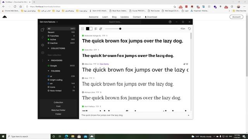Select Recent fonts category
This screenshot has width=248, height=139.
tap(61, 32)
